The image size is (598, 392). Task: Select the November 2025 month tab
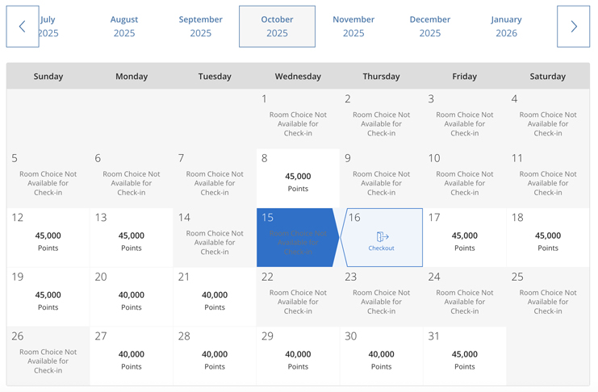[x=353, y=27]
